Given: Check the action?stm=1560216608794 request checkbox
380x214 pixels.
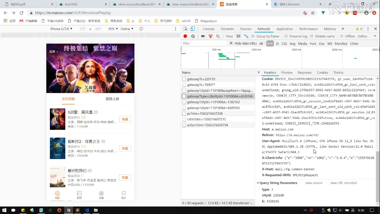Looking at the screenshot, I should [184, 125].
